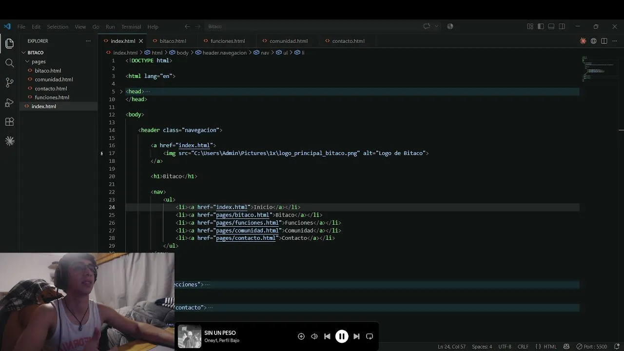The height and width of the screenshot is (351, 624).
Task: Open bitaco.html in the Explorer tree
Action: pos(48,71)
